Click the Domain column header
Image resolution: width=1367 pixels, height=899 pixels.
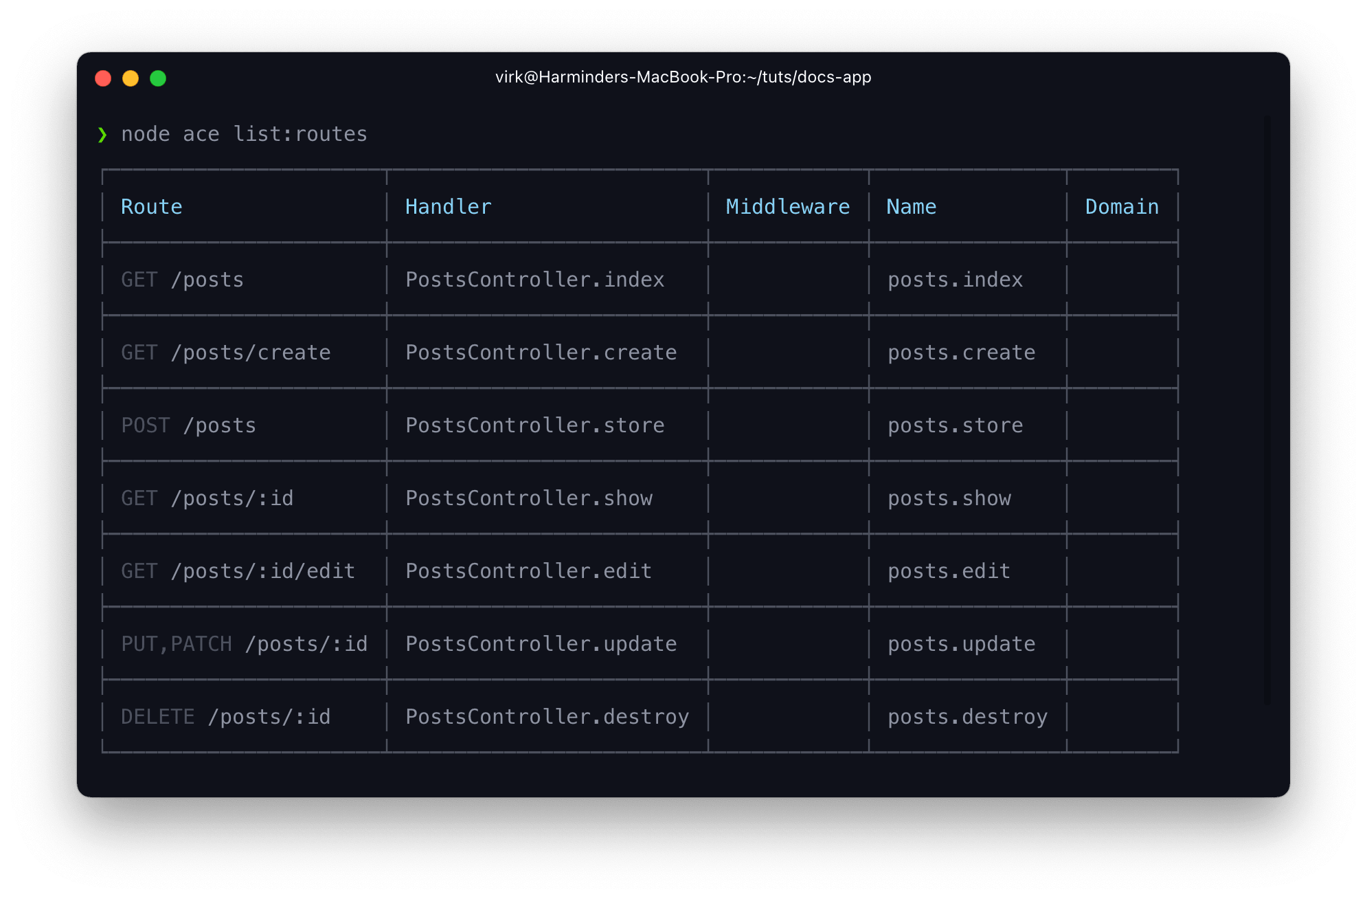point(1121,207)
